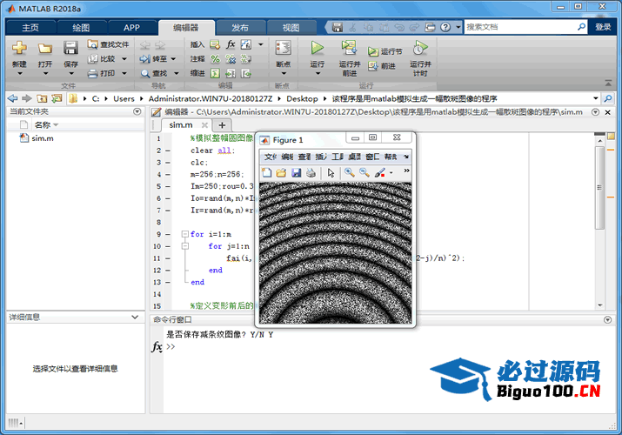
Task: Click Run and Advance icon
Action: (x=349, y=48)
